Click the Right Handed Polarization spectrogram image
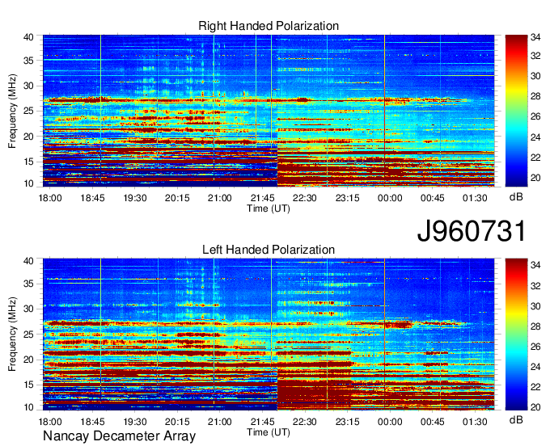 [x=269, y=111]
